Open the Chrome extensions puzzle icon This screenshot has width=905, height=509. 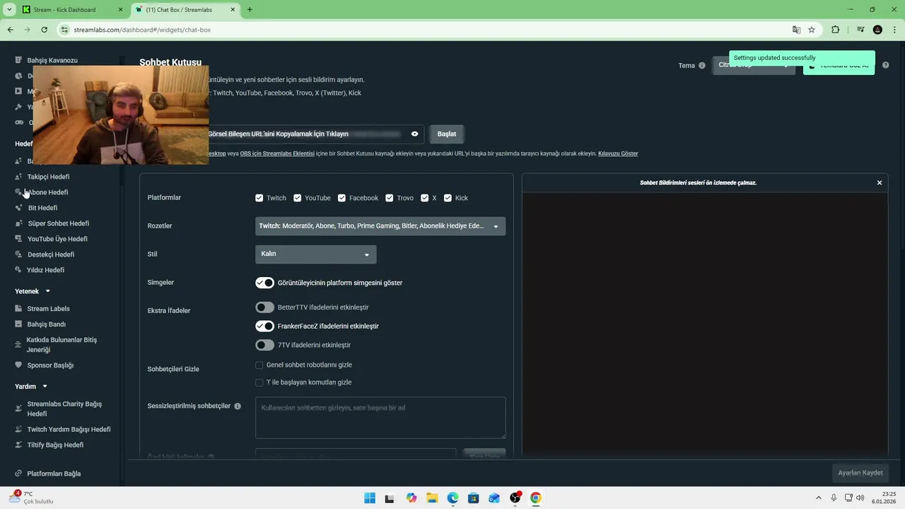pos(835,30)
